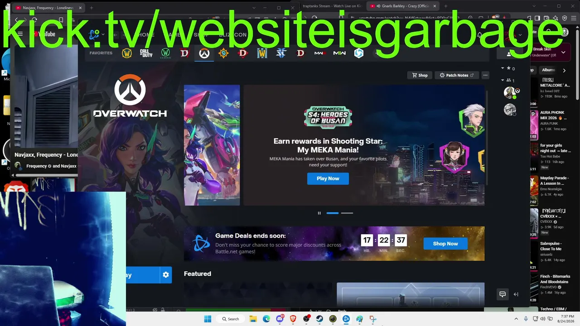The height and width of the screenshot is (326, 580).
Task: Open a new tab in the Gnarls Barkley window
Action: 445,6
